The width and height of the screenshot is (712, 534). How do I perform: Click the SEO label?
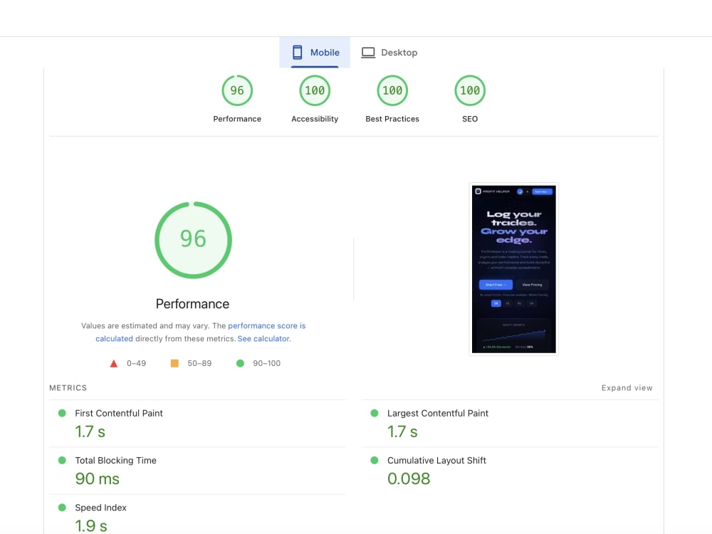pyautogui.click(x=470, y=119)
